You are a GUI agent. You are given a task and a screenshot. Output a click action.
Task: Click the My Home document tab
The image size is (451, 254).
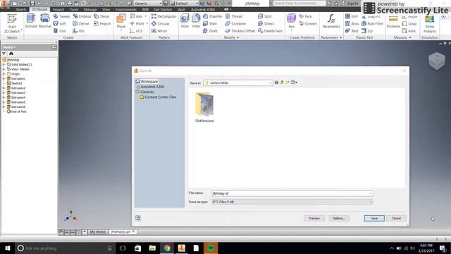click(x=97, y=232)
